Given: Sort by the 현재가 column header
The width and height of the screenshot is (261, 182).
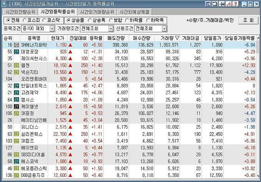Looking at the screenshot, I should (x=58, y=38).
